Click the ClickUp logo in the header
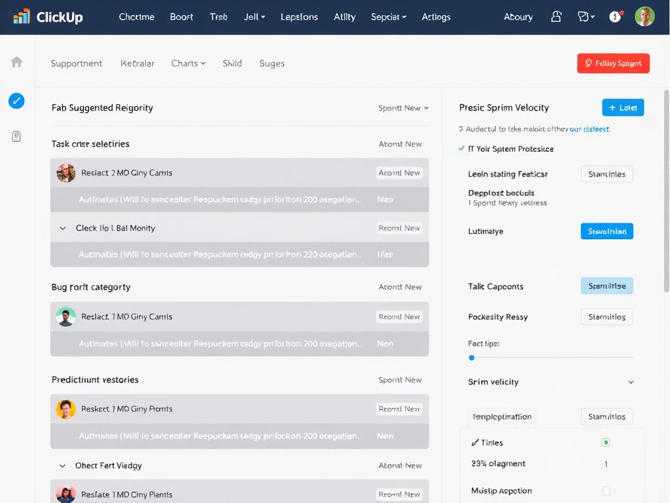The height and width of the screenshot is (503, 670). click(48, 17)
